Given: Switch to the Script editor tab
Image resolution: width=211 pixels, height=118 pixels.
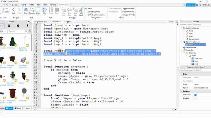Looking at the screenshot, I should [x=67, y=22].
